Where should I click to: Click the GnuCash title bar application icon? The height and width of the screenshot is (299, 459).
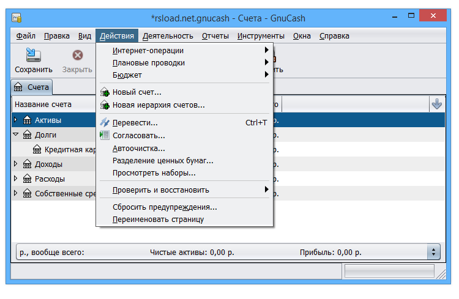coord(17,18)
